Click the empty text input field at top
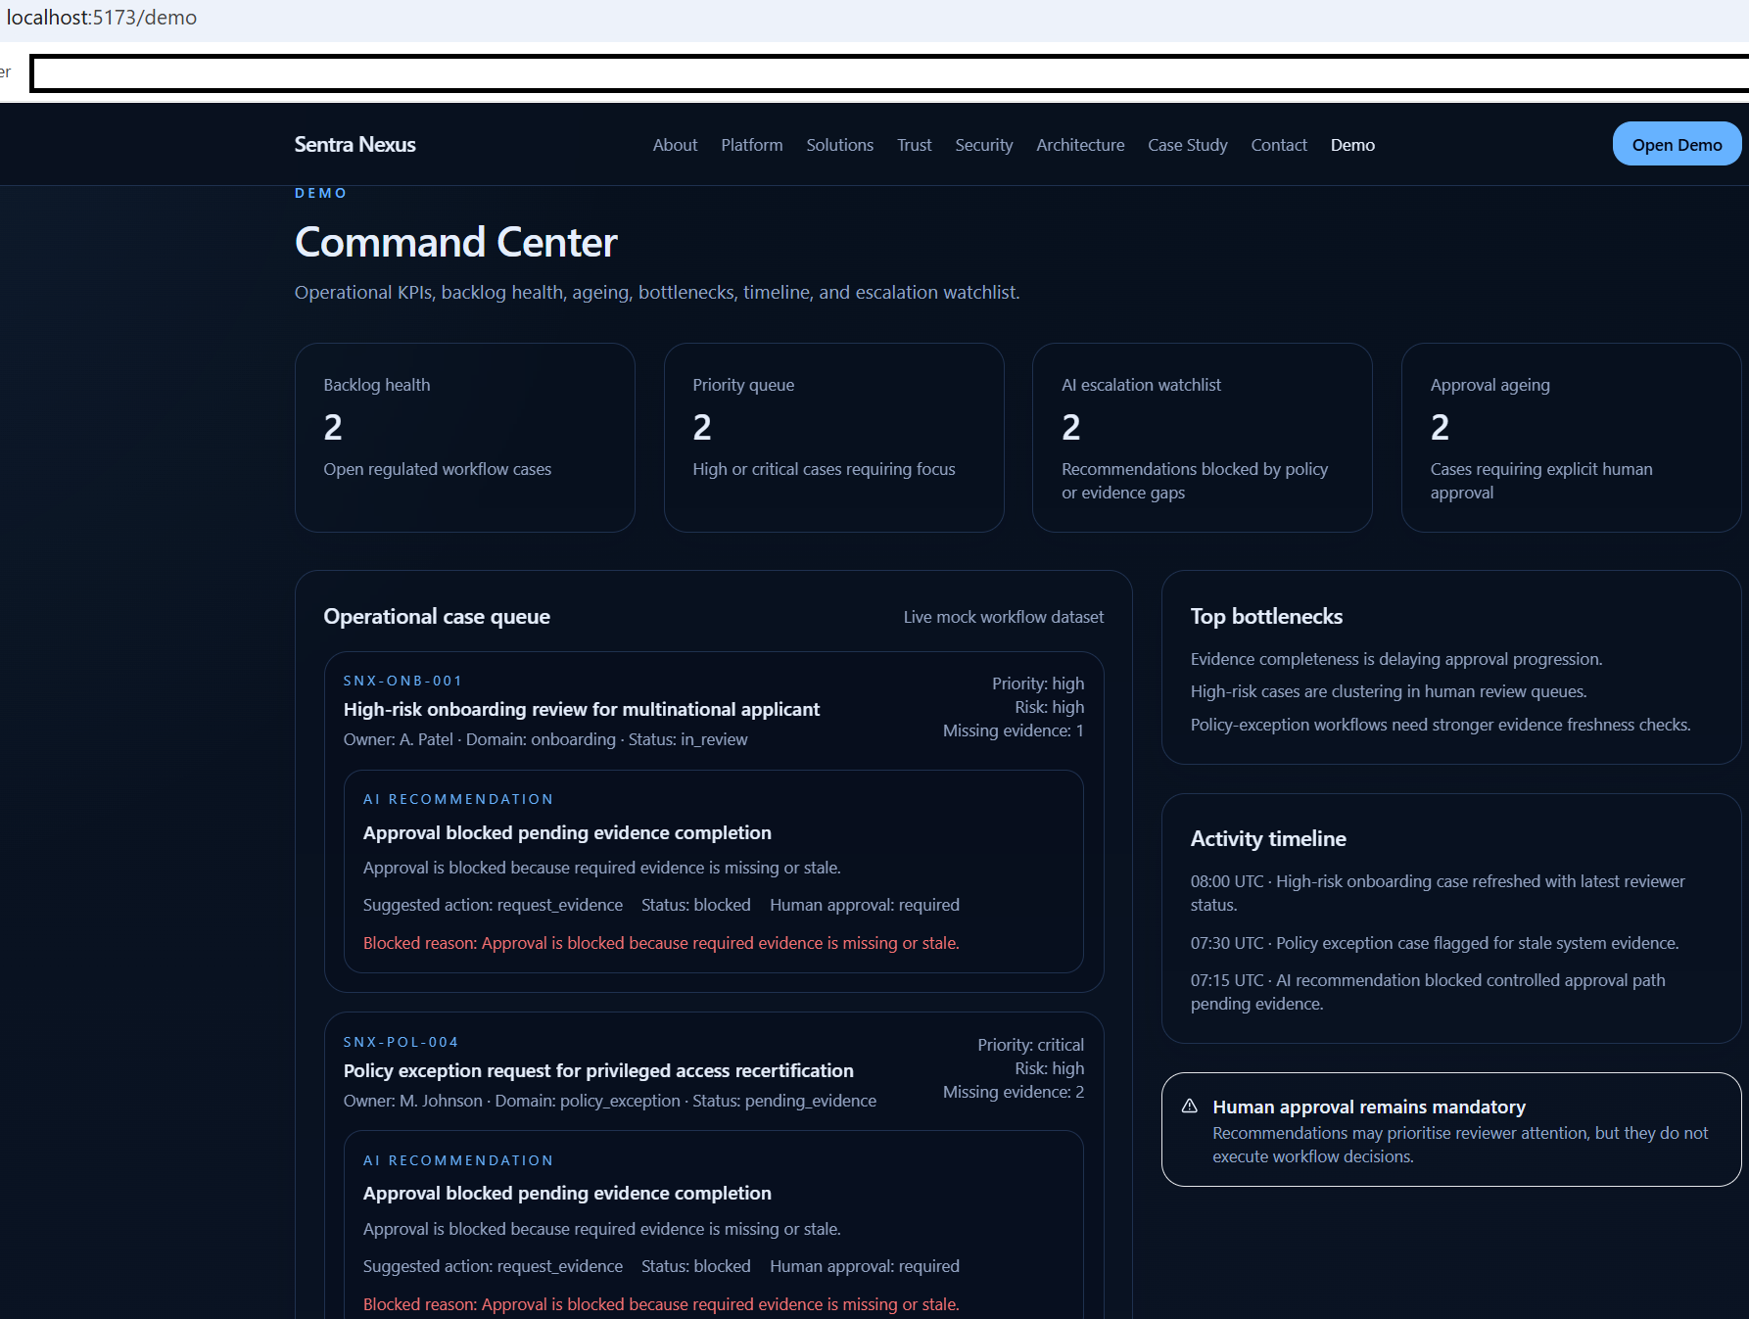 [889, 73]
